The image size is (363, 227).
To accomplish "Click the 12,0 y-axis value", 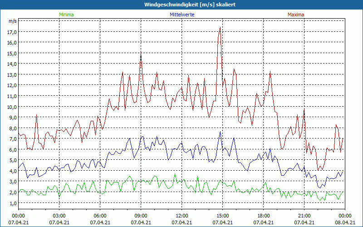I will coord(12,85).
